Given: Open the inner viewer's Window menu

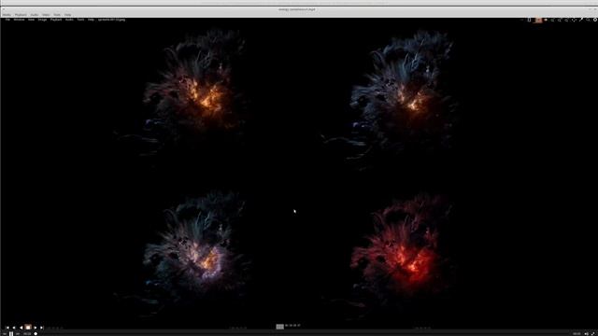Looking at the screenshot, I should [x=19, y=20].
